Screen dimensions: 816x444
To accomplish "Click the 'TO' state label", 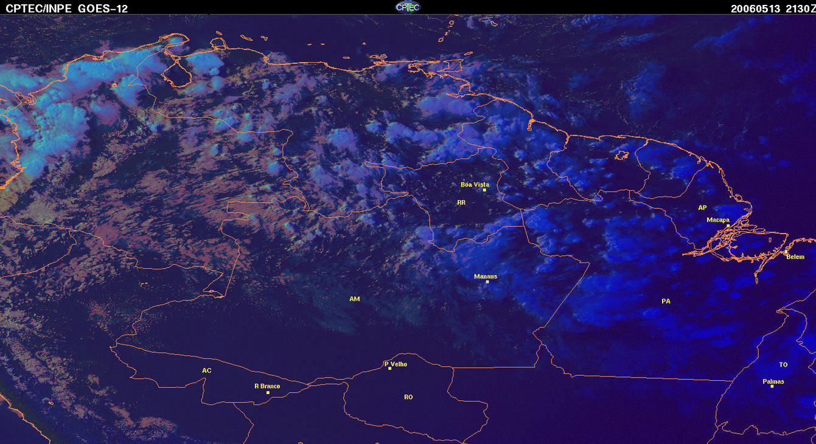I will coord(783,365).
